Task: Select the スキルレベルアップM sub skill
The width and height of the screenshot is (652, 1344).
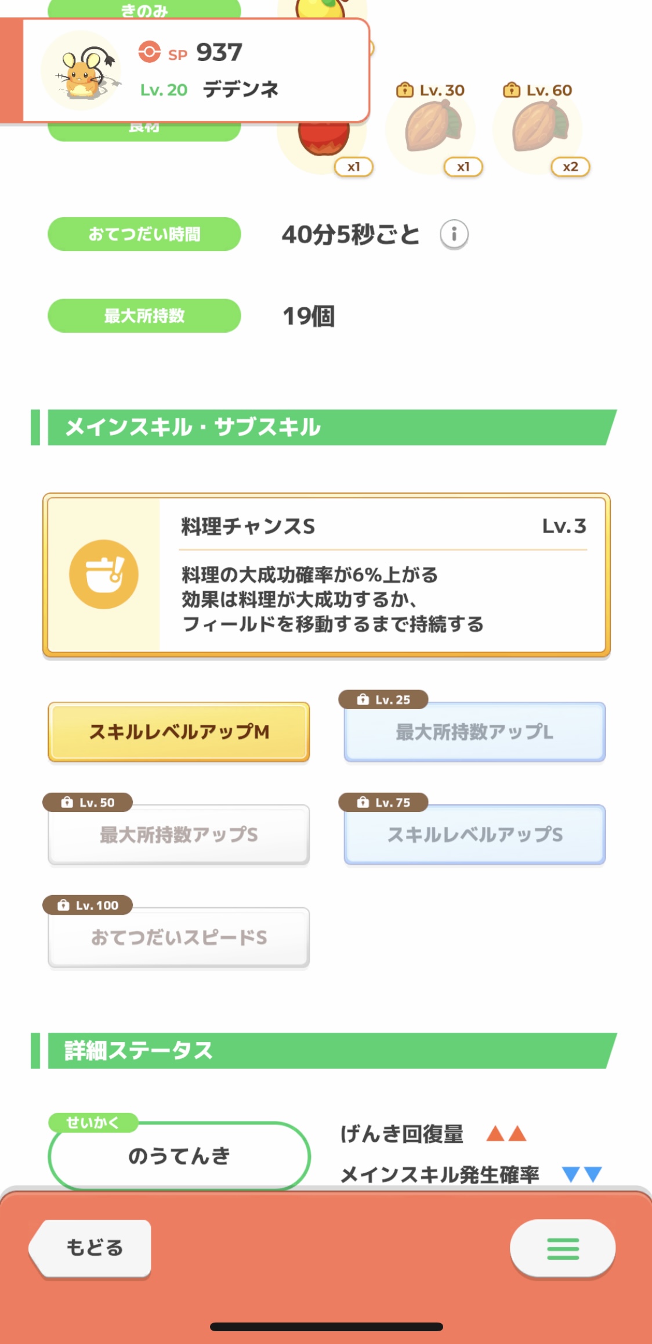Action: (179, 732)
